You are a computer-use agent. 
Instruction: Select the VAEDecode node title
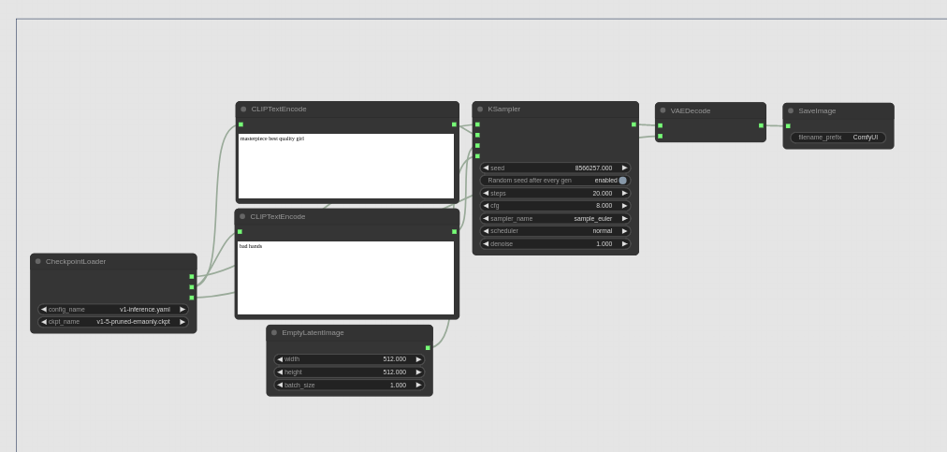(691, 110)
